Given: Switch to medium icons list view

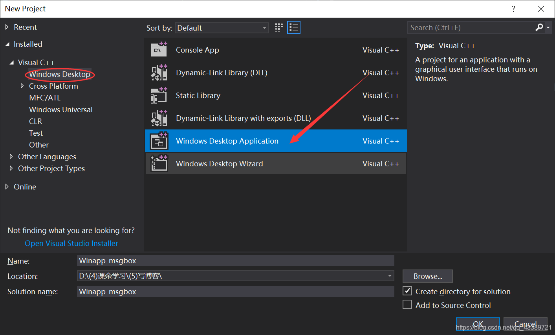Looking at the screenshot, I should point(294,27).
